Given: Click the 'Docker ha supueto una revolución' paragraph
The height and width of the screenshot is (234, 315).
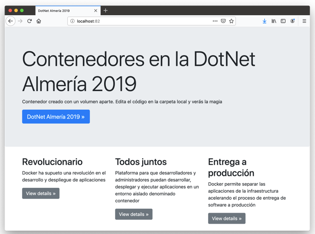Looking at the screenshot, I should 64,176.
